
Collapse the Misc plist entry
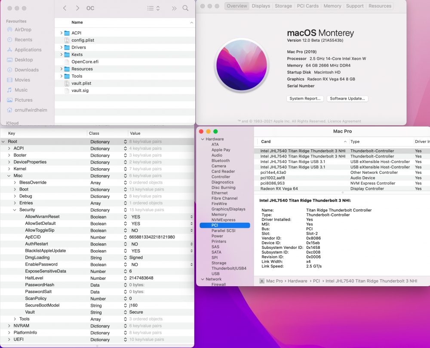[9, 176]
